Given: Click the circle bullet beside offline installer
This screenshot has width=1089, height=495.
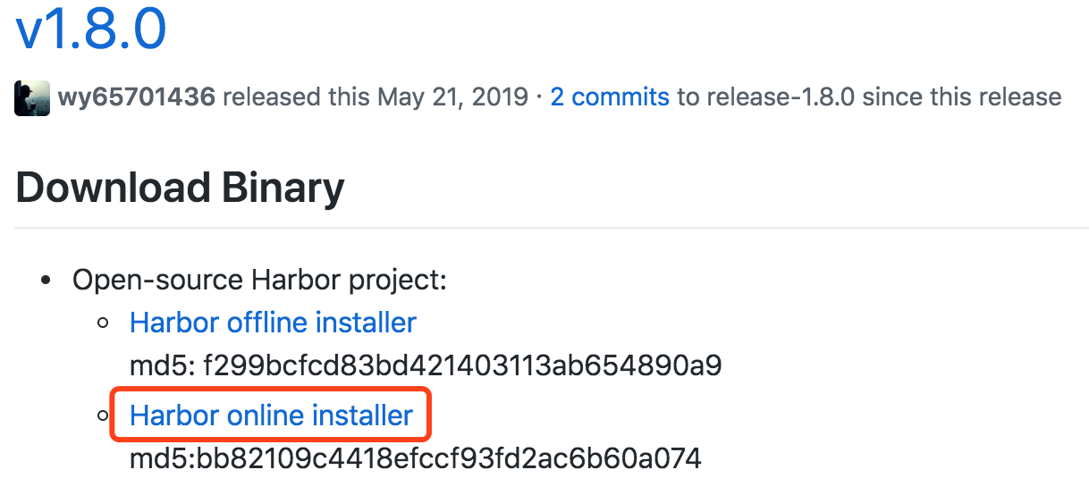Looking at the screenshot, I should click(x=104, y=323).
